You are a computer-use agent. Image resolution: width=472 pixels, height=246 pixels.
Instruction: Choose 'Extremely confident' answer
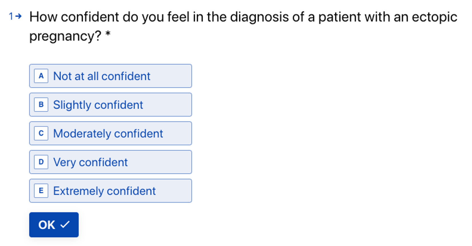click(110, 191)
